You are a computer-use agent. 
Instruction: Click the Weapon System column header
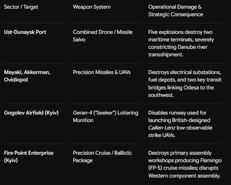[92, 7]
